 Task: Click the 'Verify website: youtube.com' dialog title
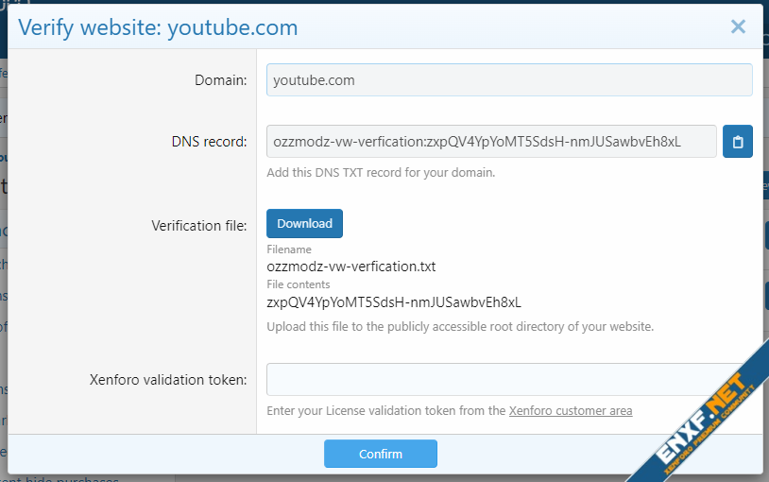(x=158, y=28)
